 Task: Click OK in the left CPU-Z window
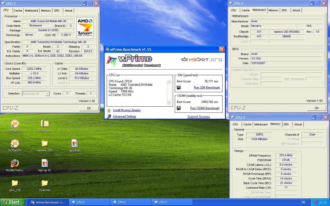coord(89,108)
